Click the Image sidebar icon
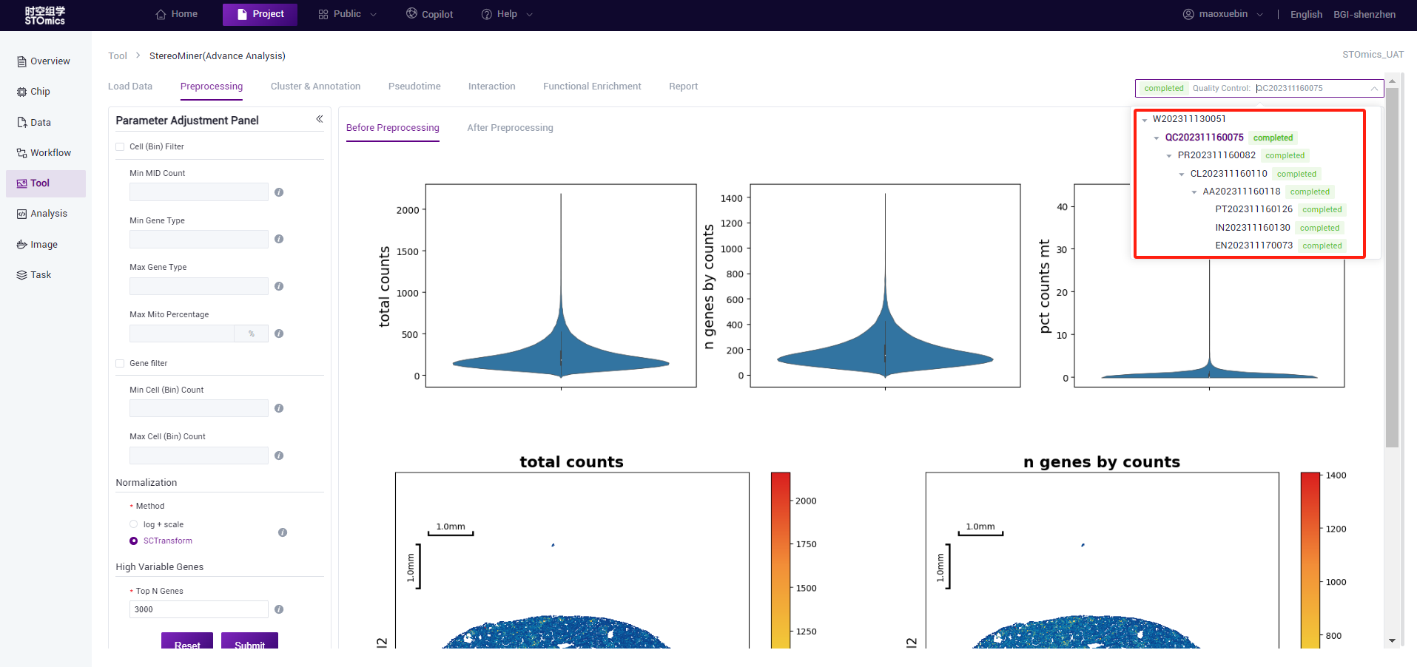 tap(22, 245)
